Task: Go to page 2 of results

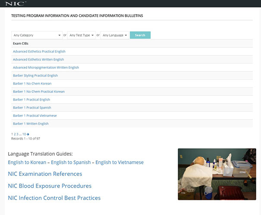Action: click(x=15, y=134)
